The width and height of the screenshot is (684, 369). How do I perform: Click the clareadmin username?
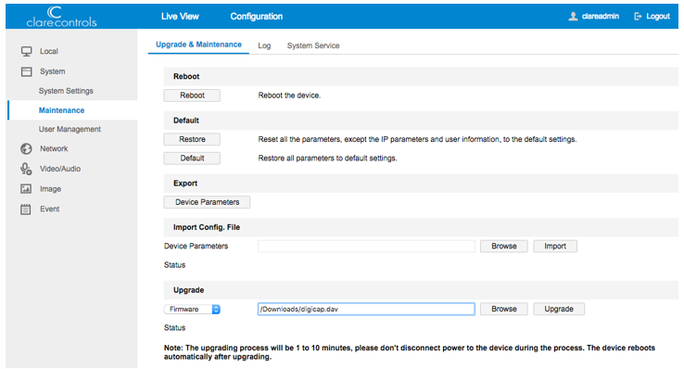[x=601, y=17]
